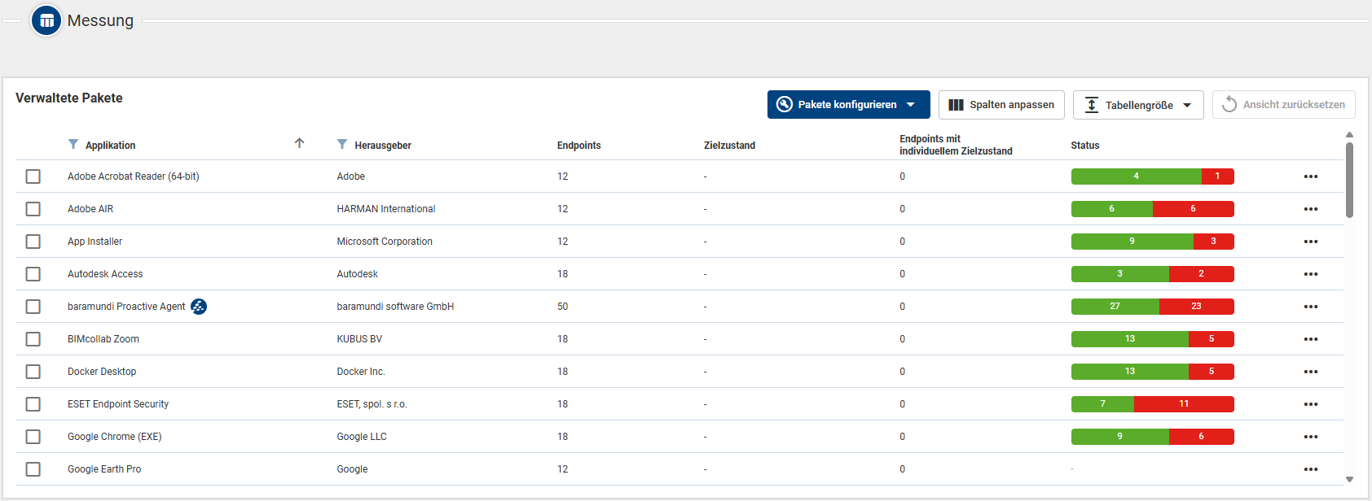Click the Zielzustand column header
1372x501 pixels.
[729, 146]
